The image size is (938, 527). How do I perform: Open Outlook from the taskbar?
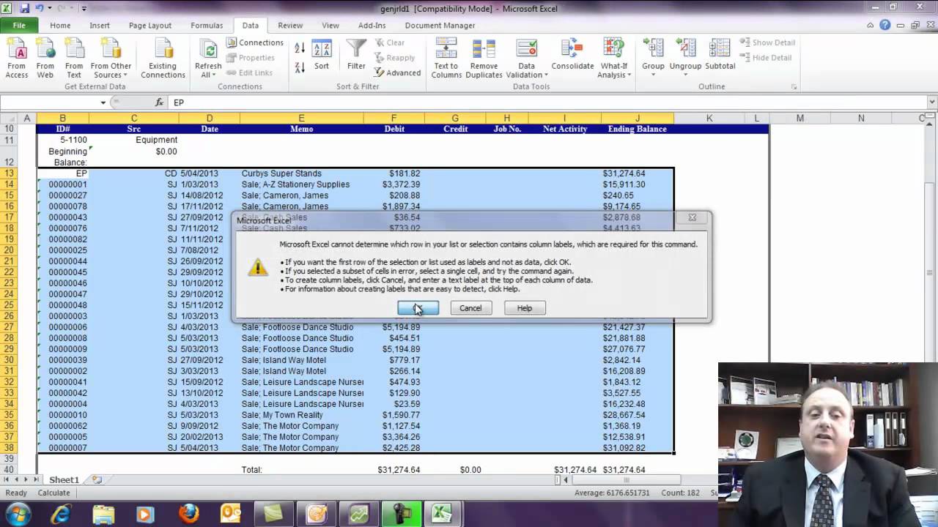click(x=231, y=514)
